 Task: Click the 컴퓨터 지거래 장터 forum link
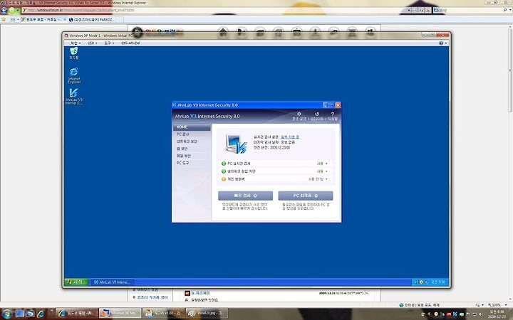tap(152, 297)
